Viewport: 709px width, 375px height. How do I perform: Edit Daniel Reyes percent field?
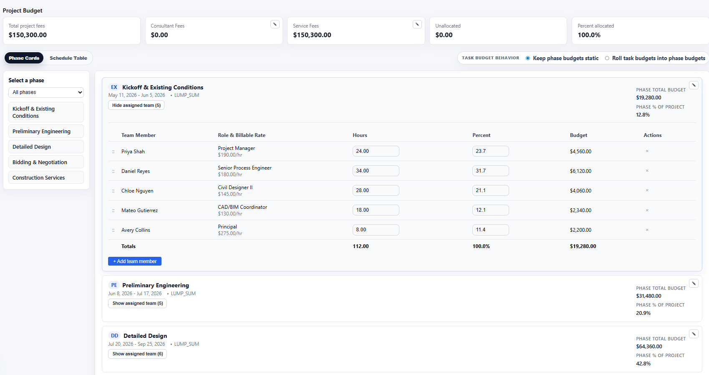point(491,171)
